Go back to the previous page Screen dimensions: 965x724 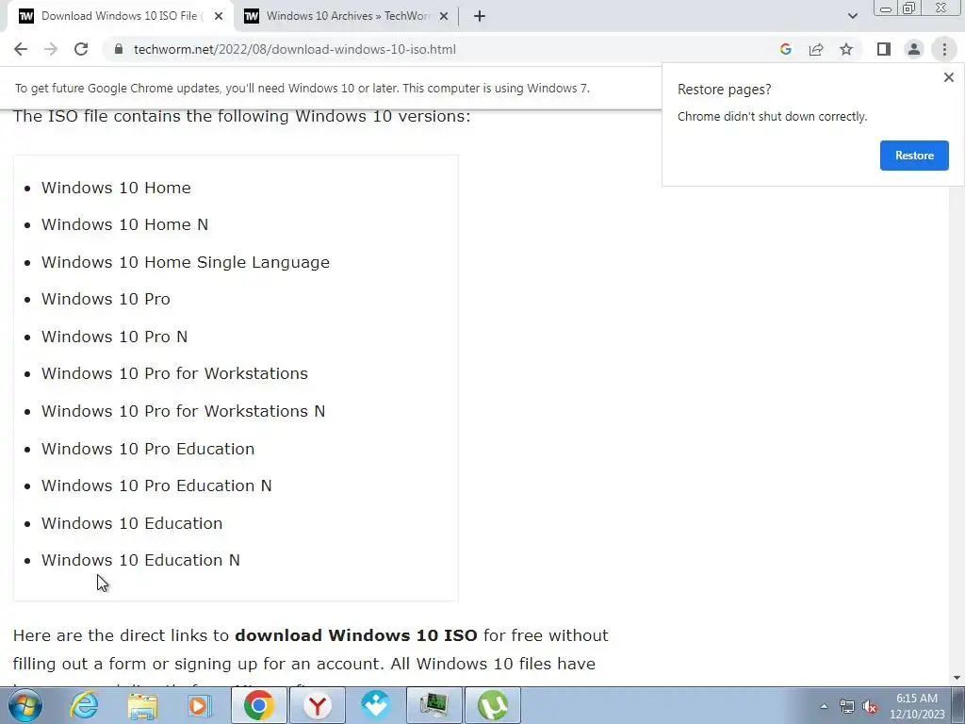(21, 49)
